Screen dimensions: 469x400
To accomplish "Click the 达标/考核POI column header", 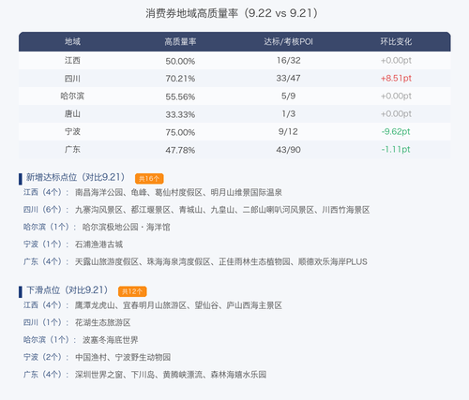I will pyautogui.click(x=288, y=41).
